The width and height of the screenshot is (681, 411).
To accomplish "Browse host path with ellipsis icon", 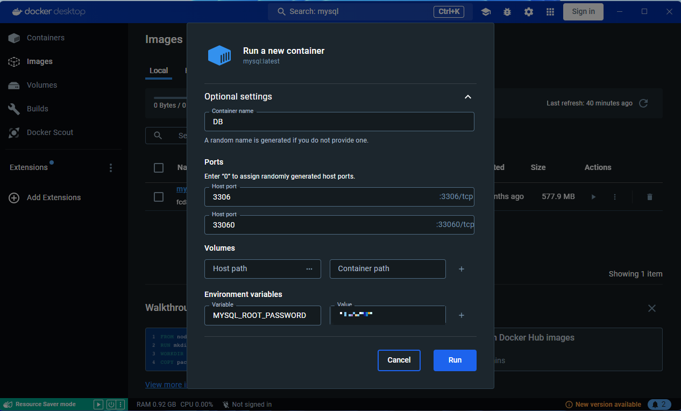I will pos(309,269).
